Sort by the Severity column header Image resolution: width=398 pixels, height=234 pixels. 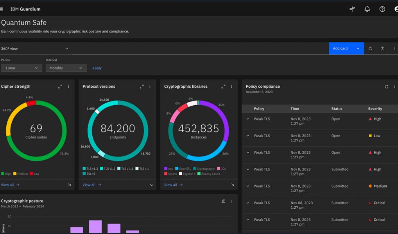point(375,109)
